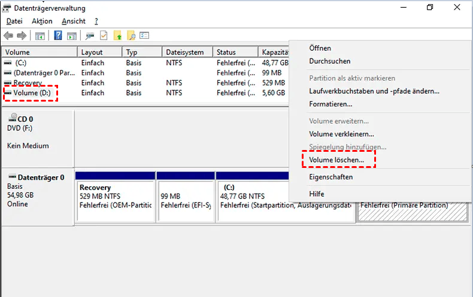The image size is (473, 297).
Task: Open the Ansicht menu
Action: point(75,21)
